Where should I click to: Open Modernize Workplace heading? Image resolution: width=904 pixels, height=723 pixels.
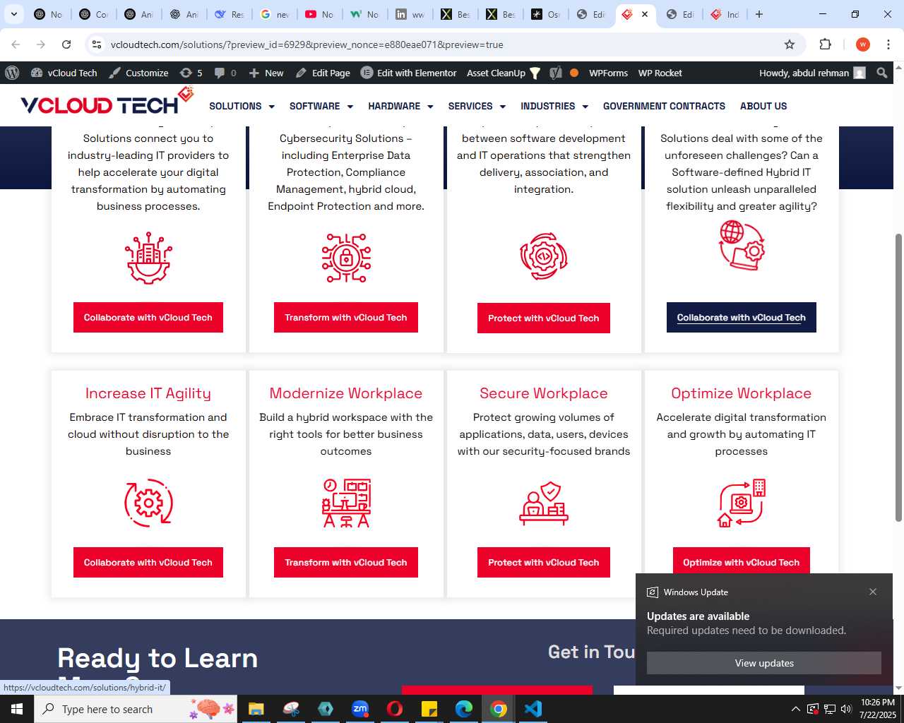click(x=346, y=393)
